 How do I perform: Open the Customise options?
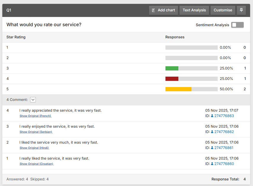click(223, 10)
